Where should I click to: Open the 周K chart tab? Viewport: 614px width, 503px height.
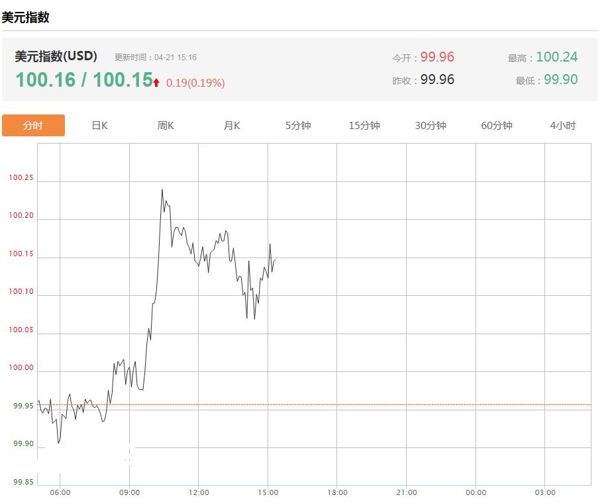[166, 126]
